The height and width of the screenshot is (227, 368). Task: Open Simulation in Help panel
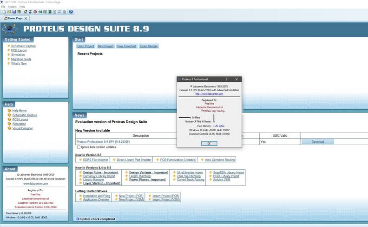click(19, 124)
